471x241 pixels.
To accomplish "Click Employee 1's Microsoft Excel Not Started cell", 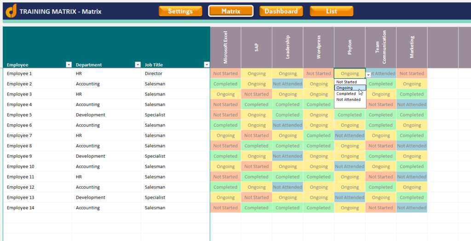I will (x=225, y=73).
